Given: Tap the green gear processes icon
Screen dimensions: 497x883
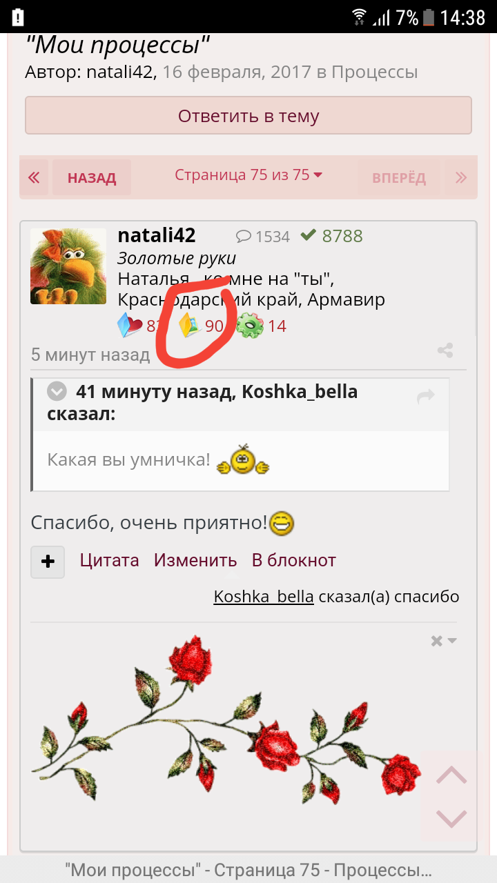Looking at the screenshot, I should pos(250,326).
